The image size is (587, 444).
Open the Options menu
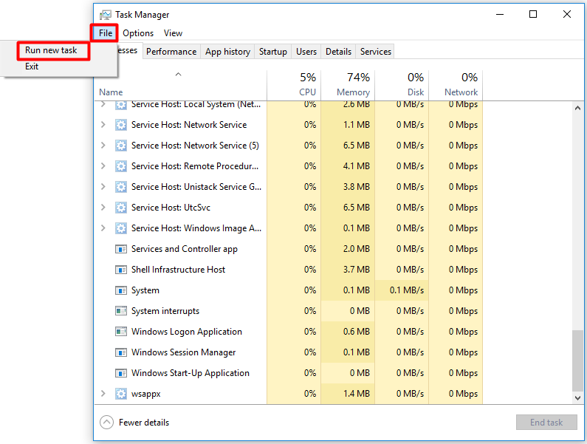pos(138,33)
